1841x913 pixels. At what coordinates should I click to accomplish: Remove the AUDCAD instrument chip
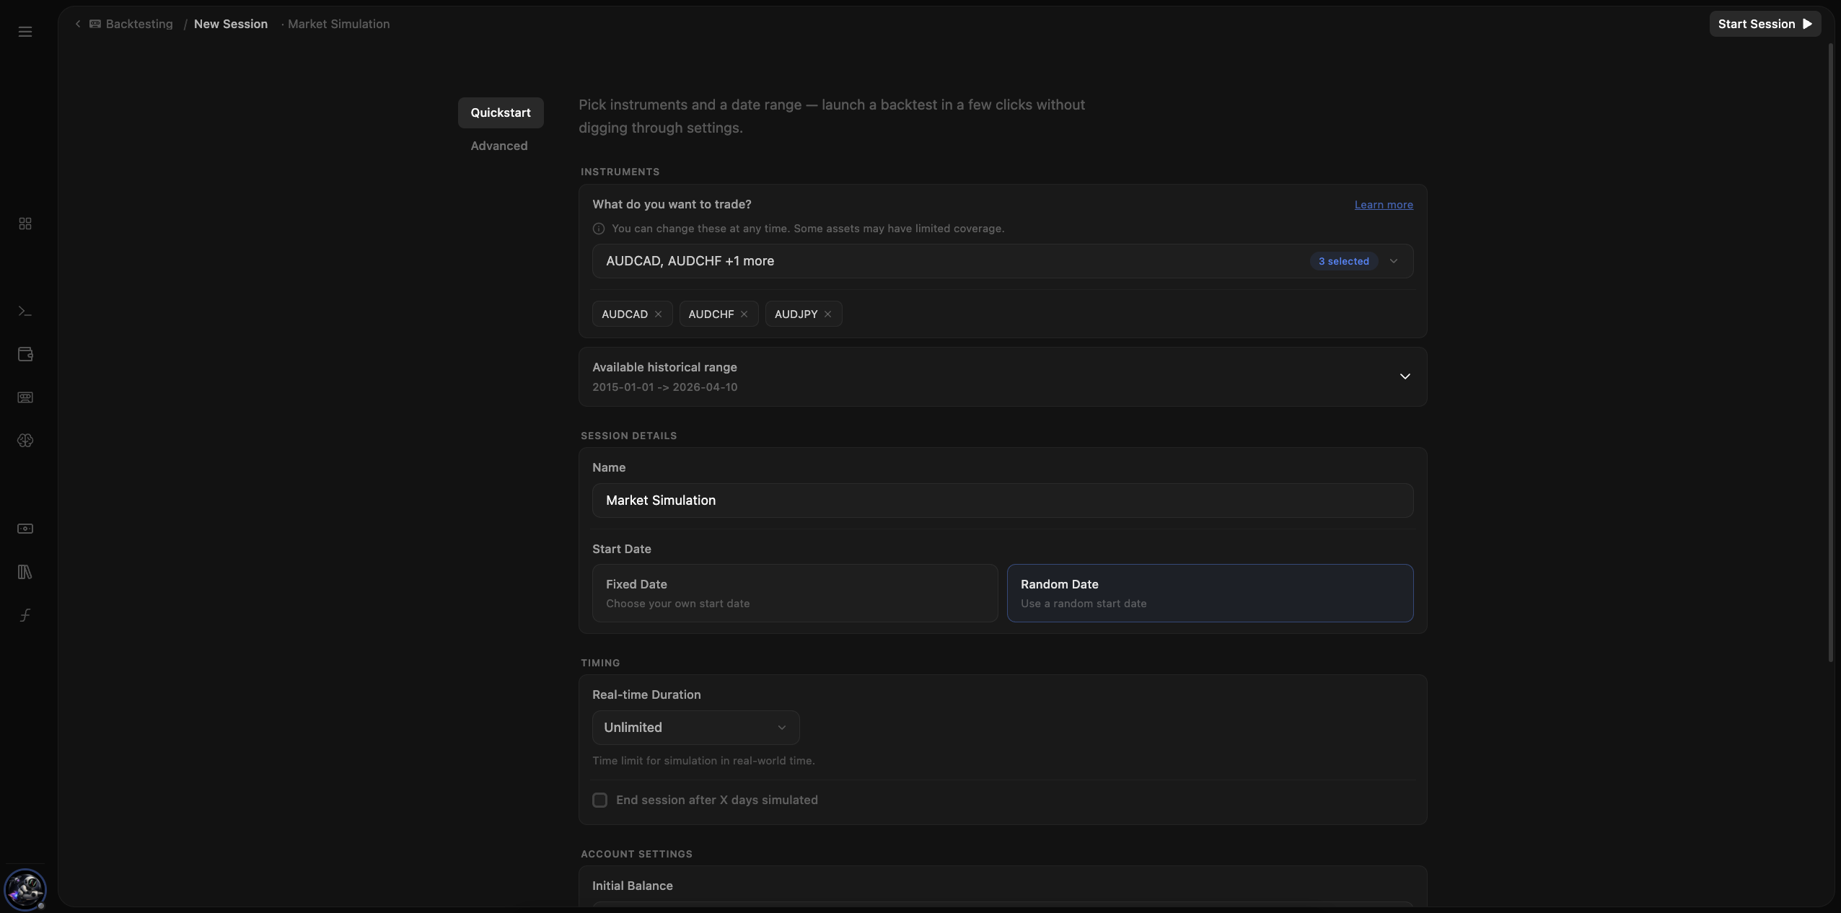(x=658, y=314)
